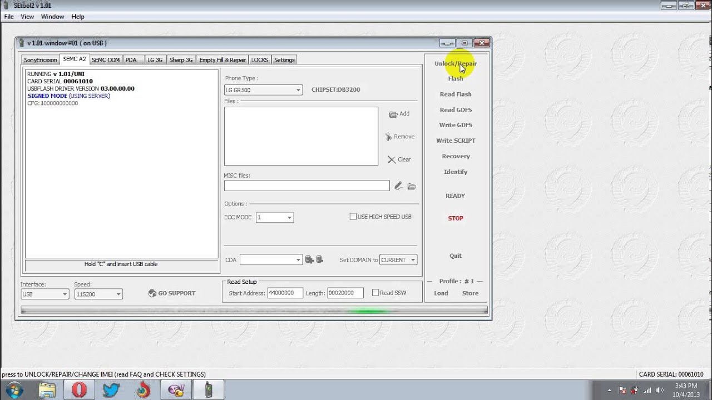Click Read GDFS button
The image size is (712, 400).
click(x=456, y=110)
